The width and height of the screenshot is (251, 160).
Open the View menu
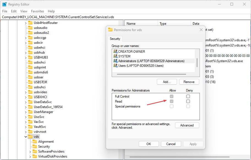[x=24, y=11]
